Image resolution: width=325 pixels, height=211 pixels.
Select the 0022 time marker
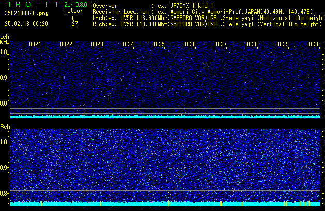66,44
